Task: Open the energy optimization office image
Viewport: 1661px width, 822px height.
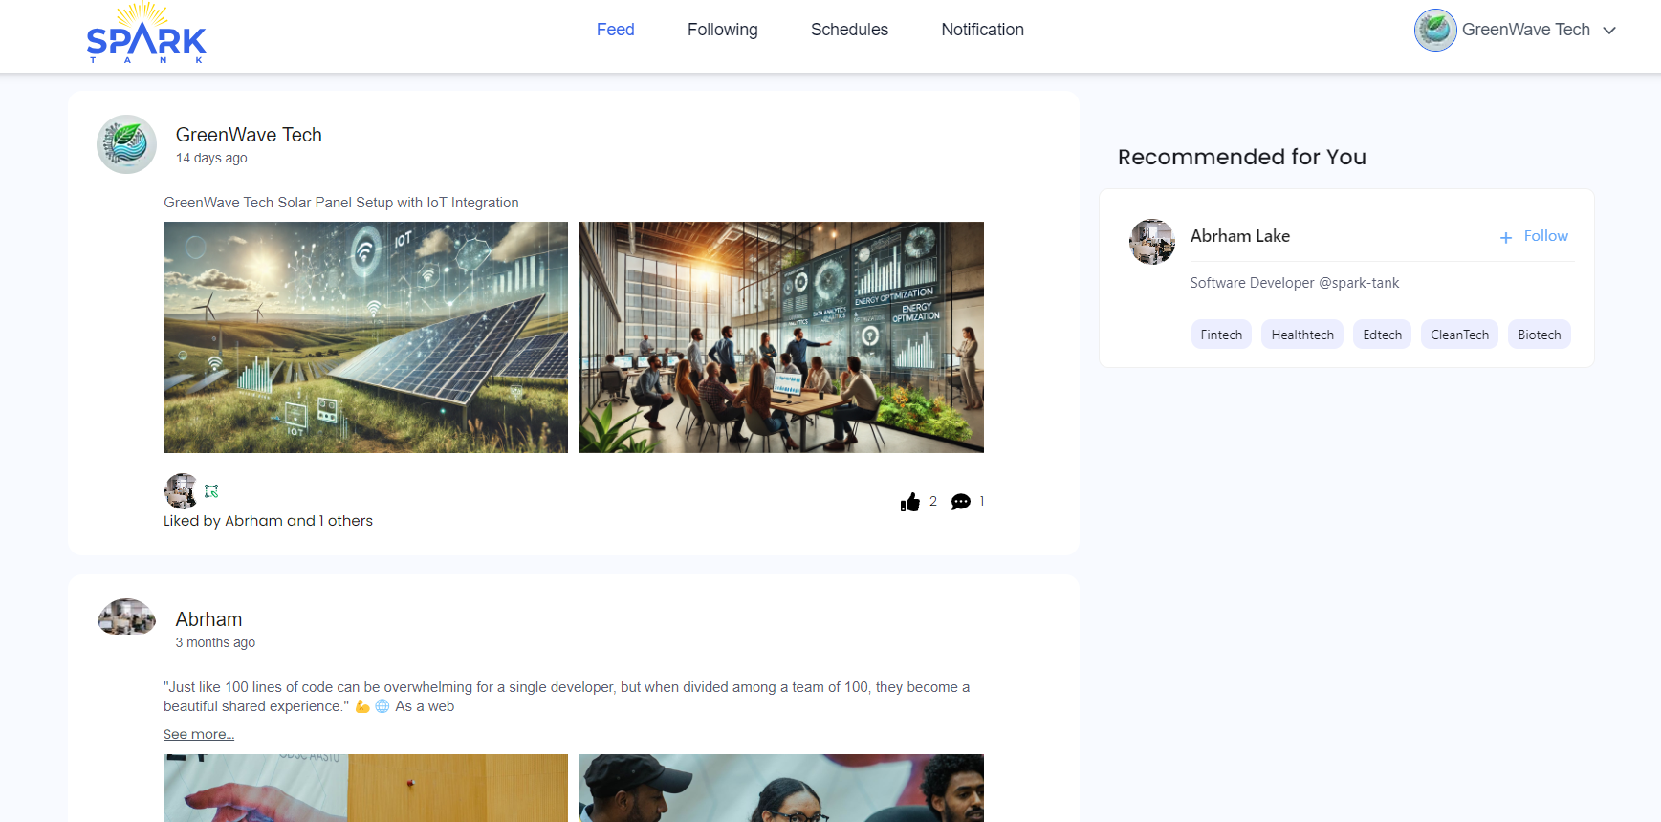Action: (781, 337)
